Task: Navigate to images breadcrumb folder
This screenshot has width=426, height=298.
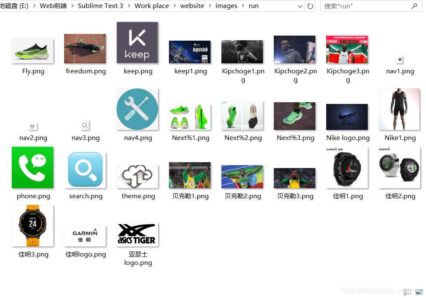Action: pos(226,6)
